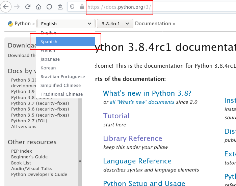Choose Korean from the language list
Screen dimensions: 236x186
(65, 68)
